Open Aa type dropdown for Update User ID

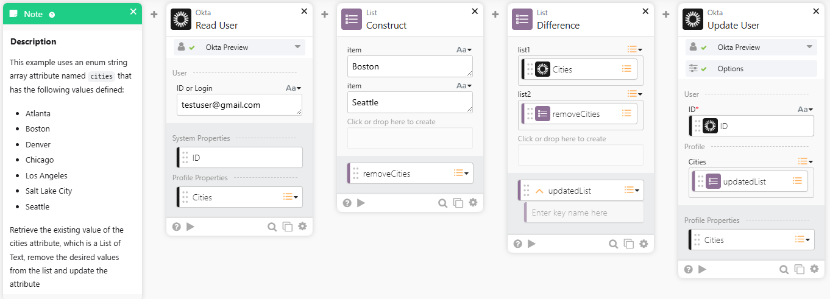click(x=806, y=110)
